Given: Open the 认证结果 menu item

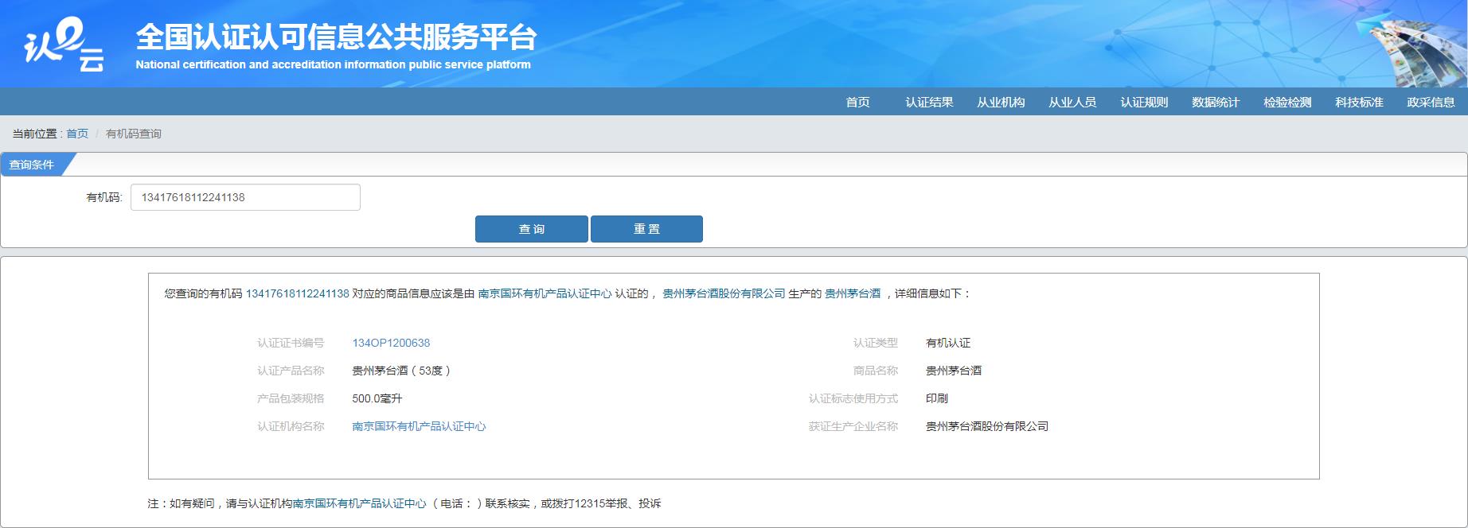Looking at the screenshot, I should tap(929, 102).
